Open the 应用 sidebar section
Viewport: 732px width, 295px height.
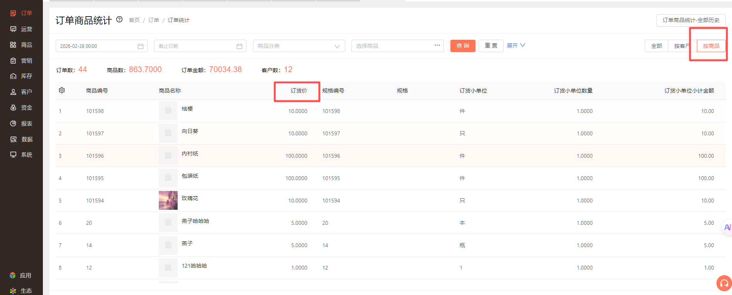[x=20, y=275]
